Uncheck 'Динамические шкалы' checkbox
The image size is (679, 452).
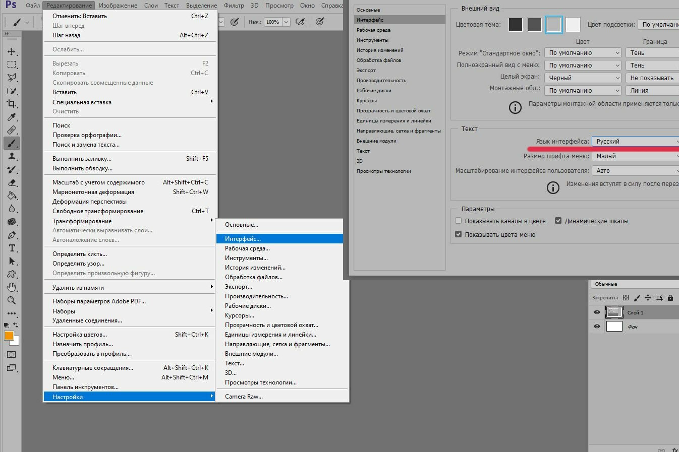pyautogui.click(x=558, y=221)
